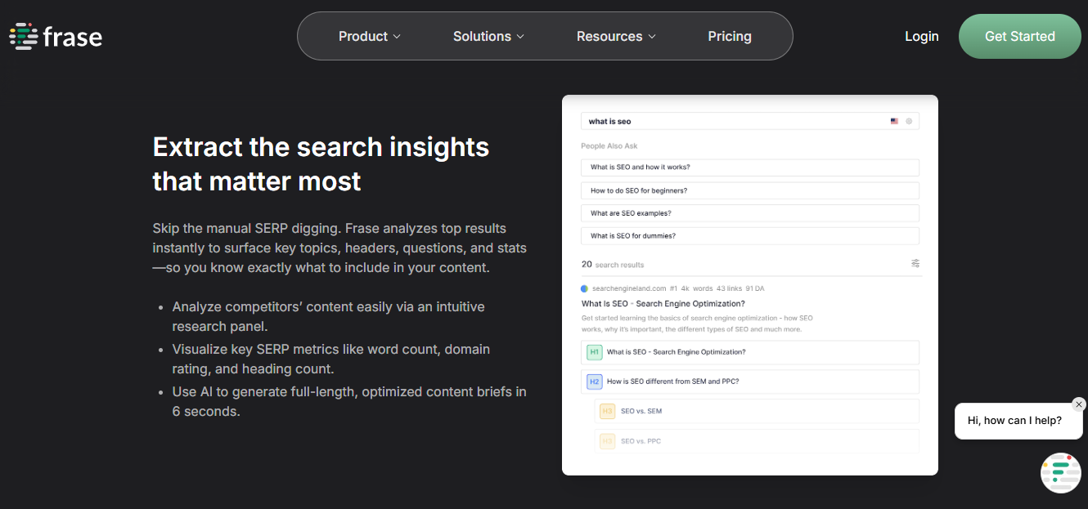Click the Login link
Screen dimensions: 1088x509
click(x=922, y=37)
